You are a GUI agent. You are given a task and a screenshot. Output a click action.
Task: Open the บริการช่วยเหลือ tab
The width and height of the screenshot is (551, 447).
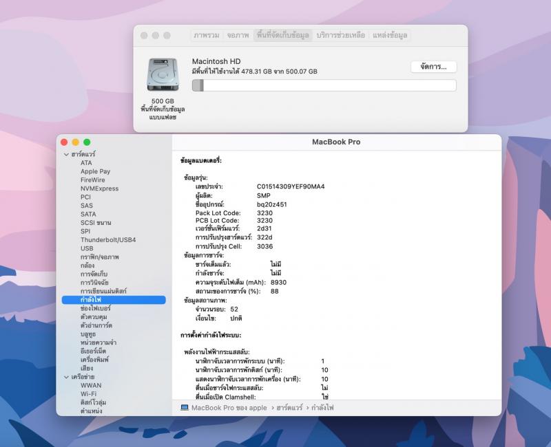(340, 35)
